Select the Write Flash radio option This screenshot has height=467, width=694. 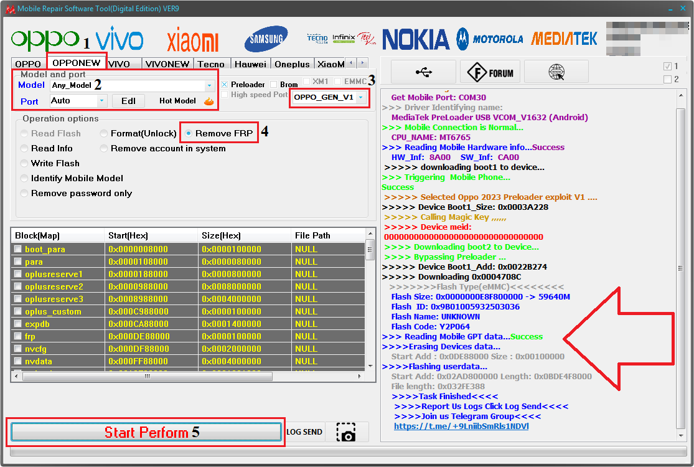click(50, 163)
